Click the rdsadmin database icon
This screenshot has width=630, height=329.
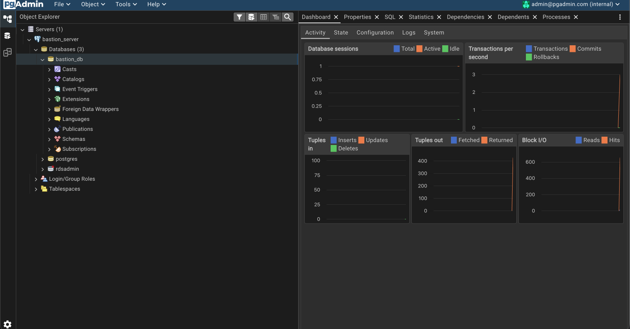tap(51, 169)
